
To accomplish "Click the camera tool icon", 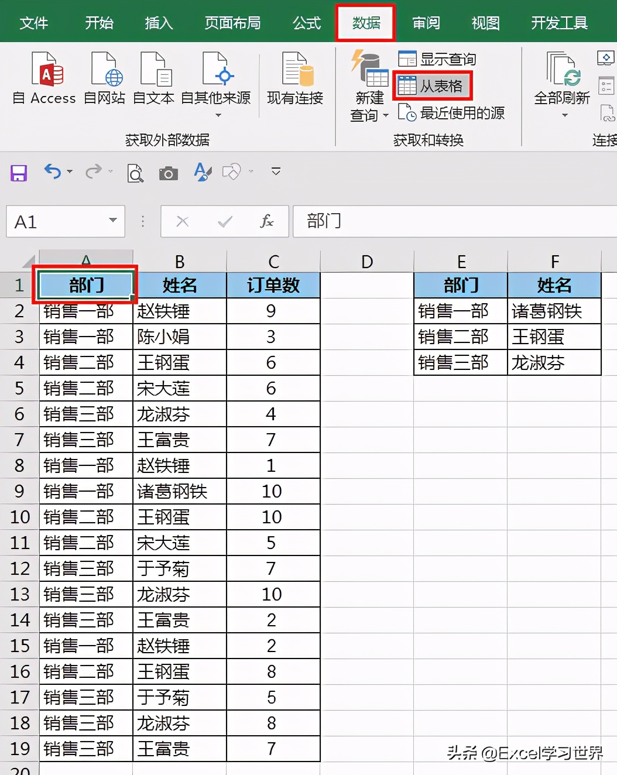I will pos(169,173).
